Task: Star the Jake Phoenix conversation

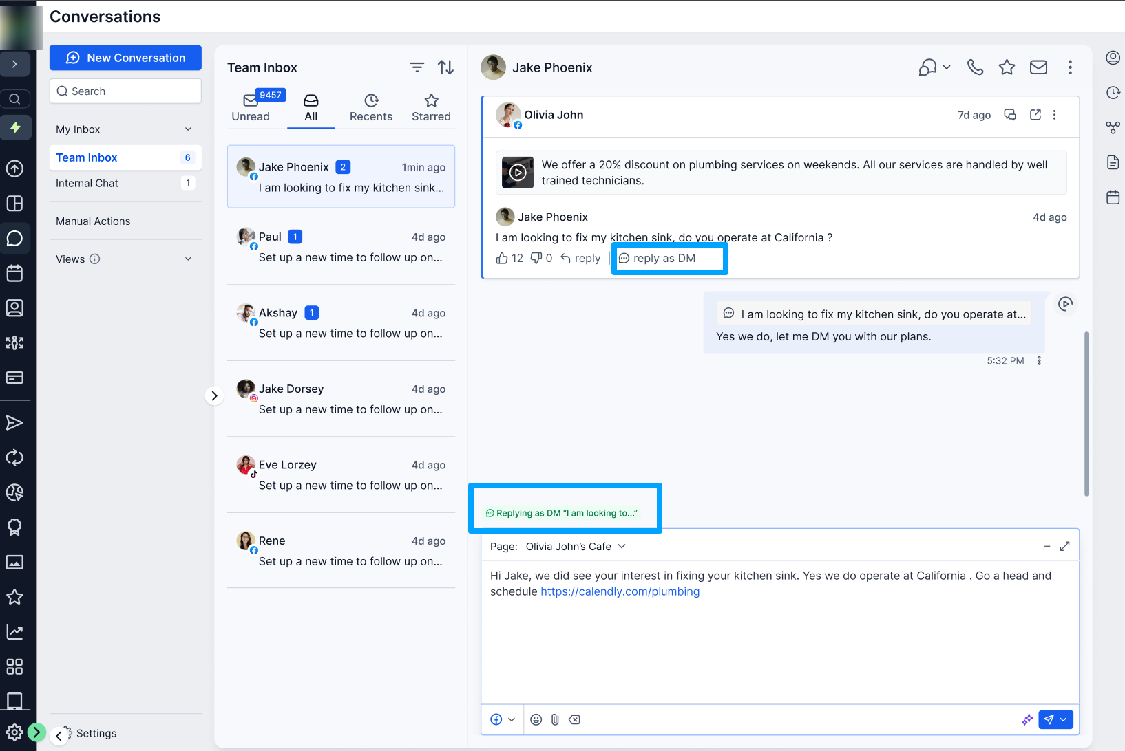Action: [x=1007, y=67]
